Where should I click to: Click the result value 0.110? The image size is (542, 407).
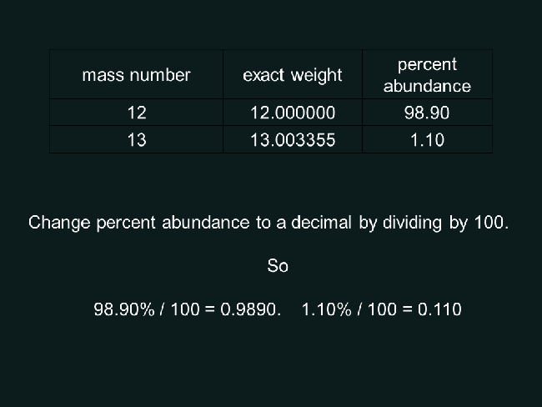439,309
